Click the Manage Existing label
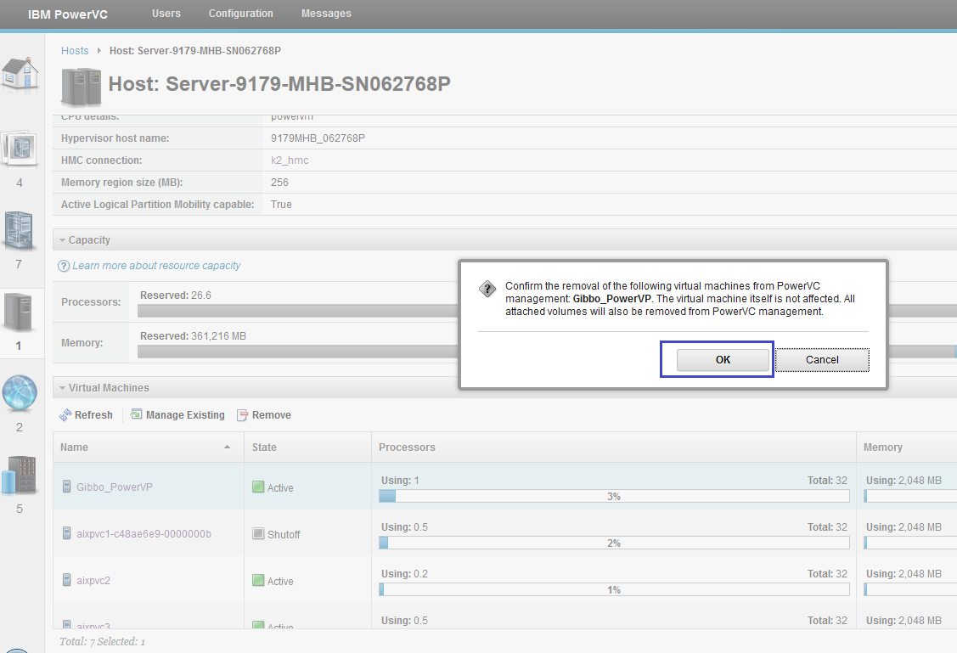 [185, 415]
